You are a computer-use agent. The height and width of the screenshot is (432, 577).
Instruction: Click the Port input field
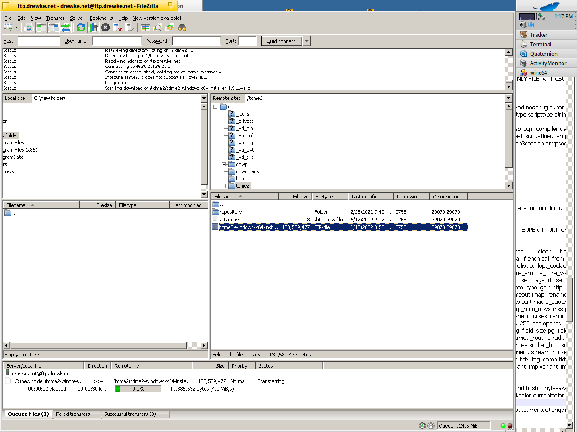(x=247, y=41)
